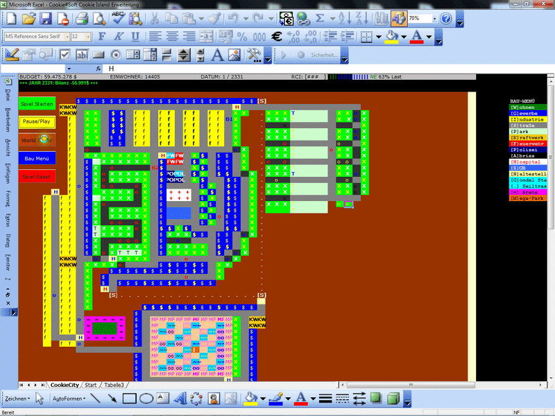Toggle italic (K) formatting
Screen dimensions: 555x416
click(119, 36)
